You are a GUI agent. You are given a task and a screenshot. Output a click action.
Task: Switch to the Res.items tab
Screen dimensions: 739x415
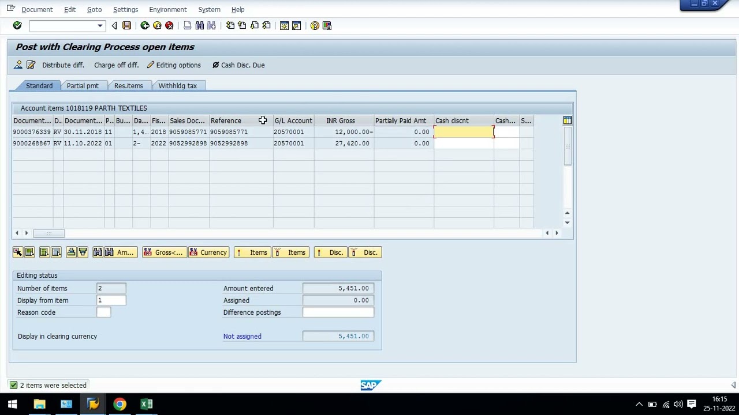pyautogui.click(x=128, y=86)
